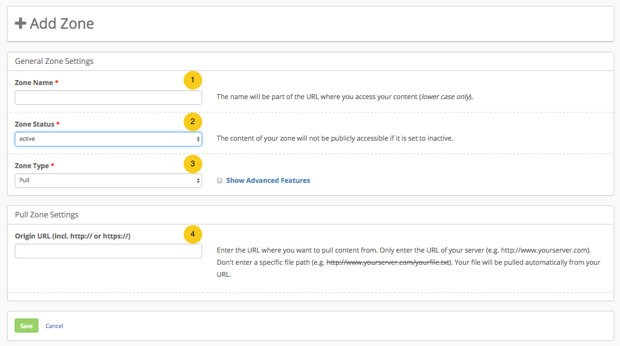Enable the Show Advanced Features checkbox
Image resolution: width=620 pixels, height=346 pixels.
tap(219, 181)
